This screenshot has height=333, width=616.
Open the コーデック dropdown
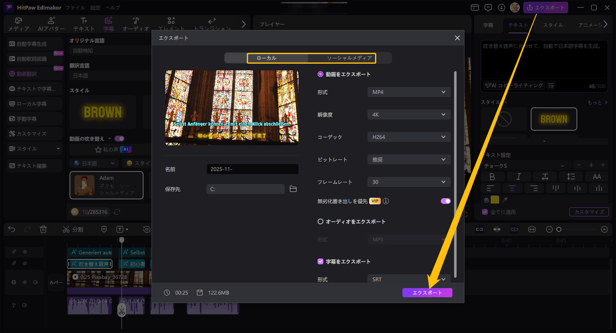tap(408, 137)
